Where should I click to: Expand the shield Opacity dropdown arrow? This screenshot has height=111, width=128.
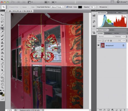[x=95, y=7]
